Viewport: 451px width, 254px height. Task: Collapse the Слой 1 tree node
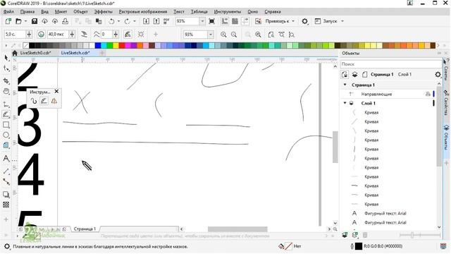pyautogui.click(x=345, y=103)
